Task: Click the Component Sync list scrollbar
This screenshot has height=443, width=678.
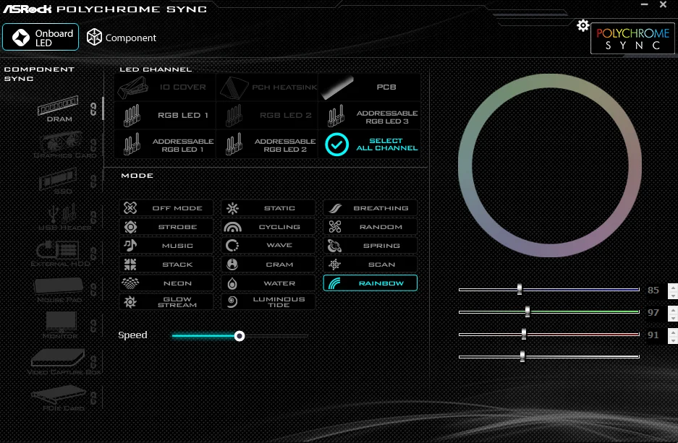Action: [103, 108]
